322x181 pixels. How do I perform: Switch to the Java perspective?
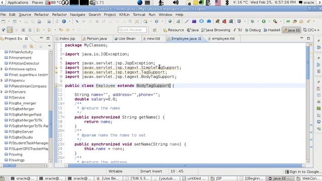193,30
